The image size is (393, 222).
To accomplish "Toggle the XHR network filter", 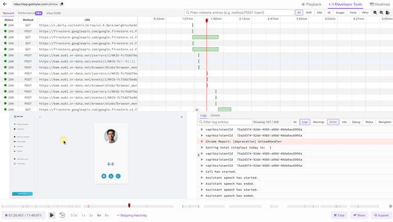I will point(309,12).
